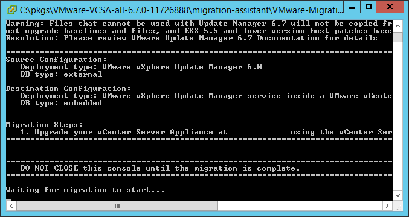Click the window title bar path text
Viewport: 409px width, 217px height.
coord(181,10)
